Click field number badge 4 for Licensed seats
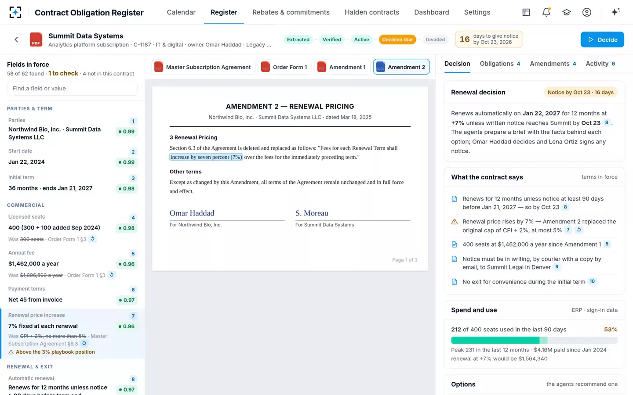633x395 pixels. pos(133,218)
